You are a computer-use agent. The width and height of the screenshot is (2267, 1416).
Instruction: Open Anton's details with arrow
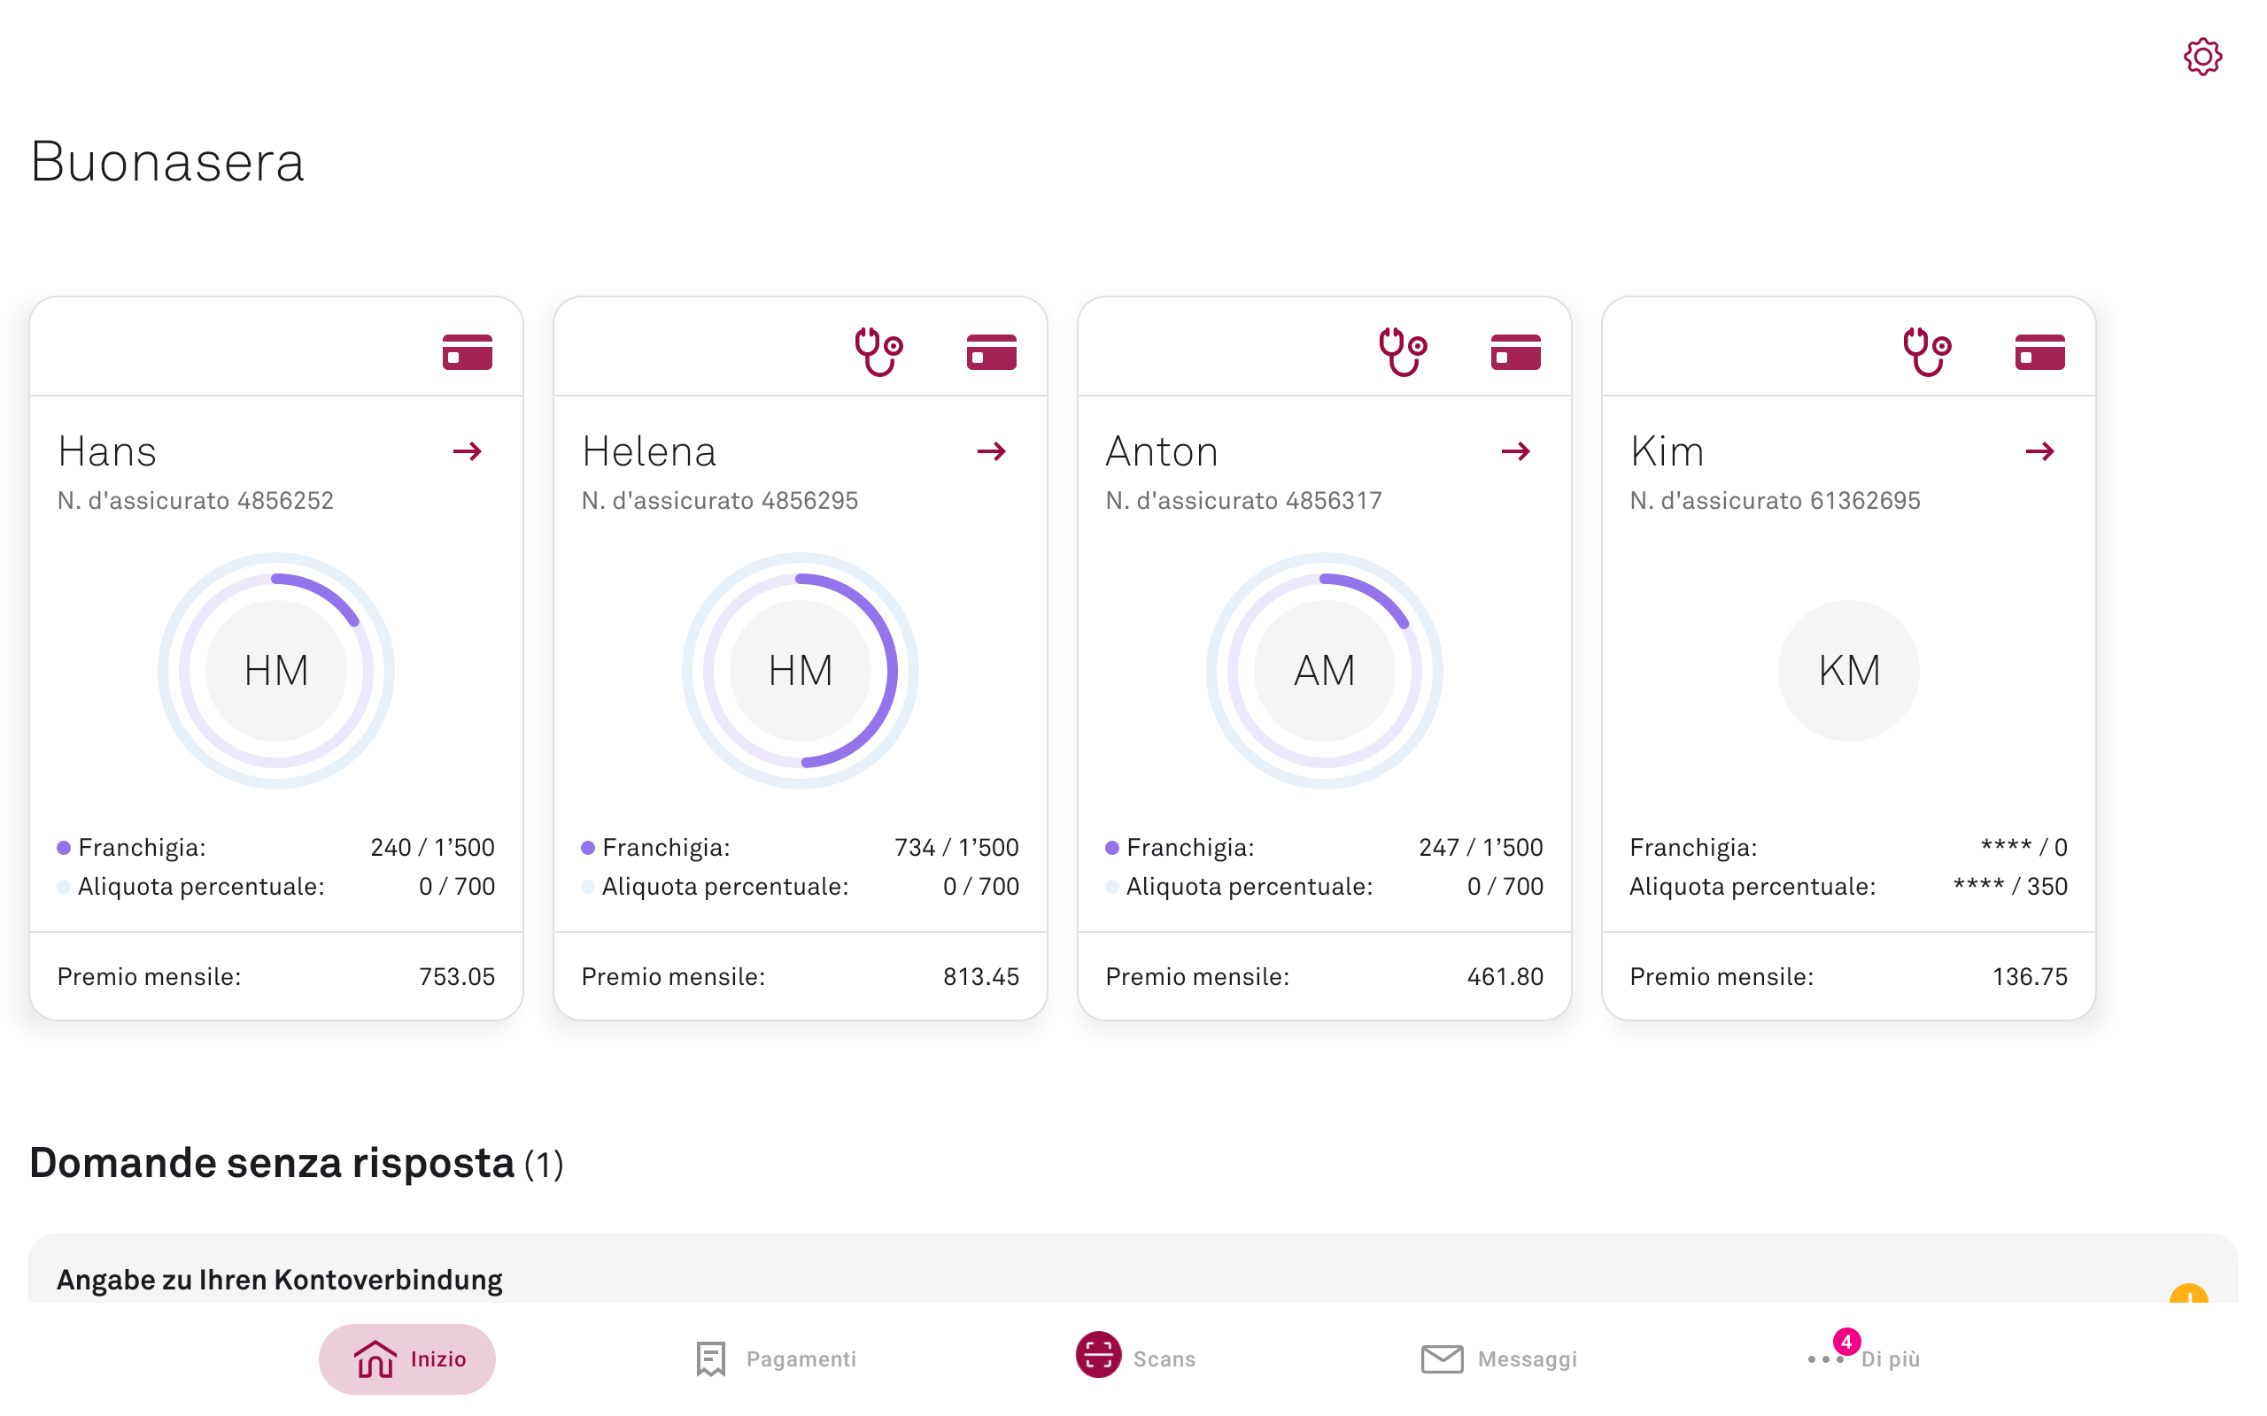click(x=1515, y=451)
